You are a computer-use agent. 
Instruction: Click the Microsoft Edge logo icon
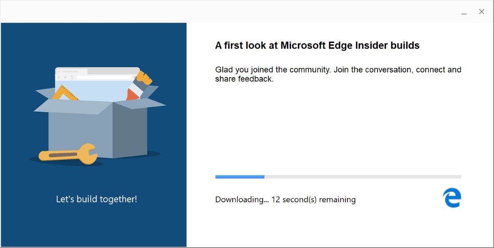452,198
